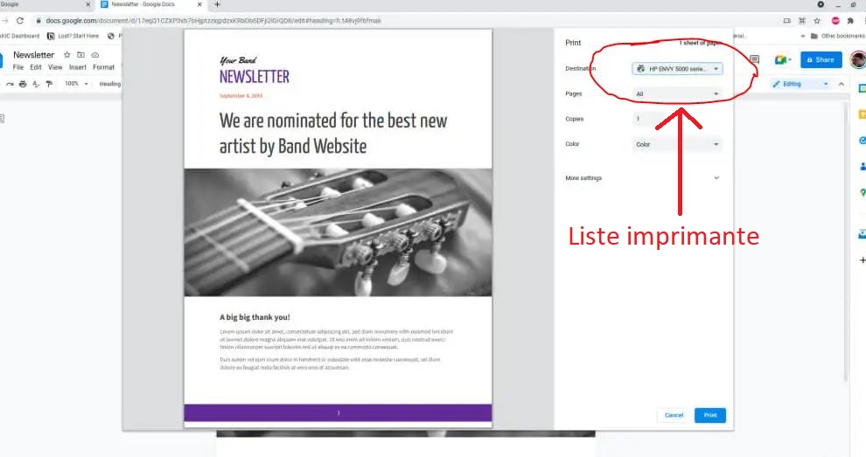Viewport: 866px width, 457px height.
Task: Click the move to folder icon
Action: pos(81,55)
